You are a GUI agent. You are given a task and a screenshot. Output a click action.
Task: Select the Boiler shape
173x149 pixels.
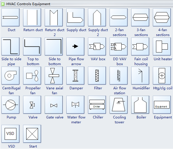tap(140, 105)
